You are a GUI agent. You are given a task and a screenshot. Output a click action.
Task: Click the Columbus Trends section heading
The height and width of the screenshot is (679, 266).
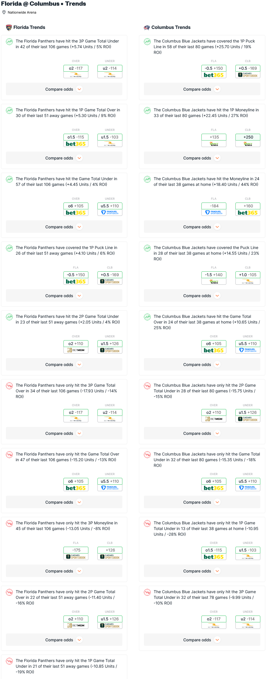coord(171,27)
